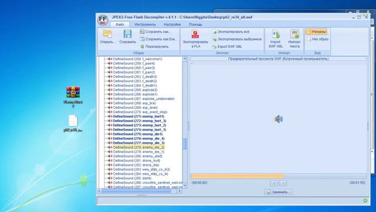Screen dimensions: 376x212
Task: Select DefineSound 270 exp_event_stop
Action: point(140,112)
